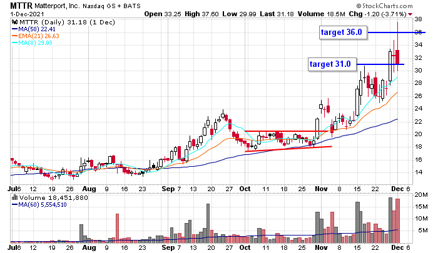Click the 14 price axis label
Screen dimensions: 438x253
tap(418, 172)
